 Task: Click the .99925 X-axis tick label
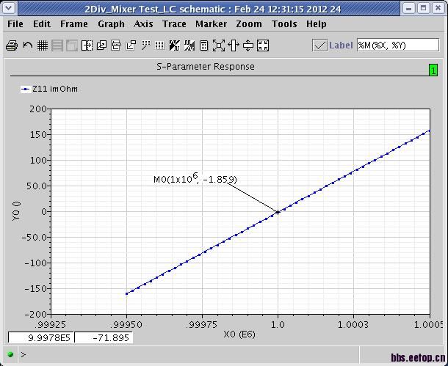click(x=51, y=324)
